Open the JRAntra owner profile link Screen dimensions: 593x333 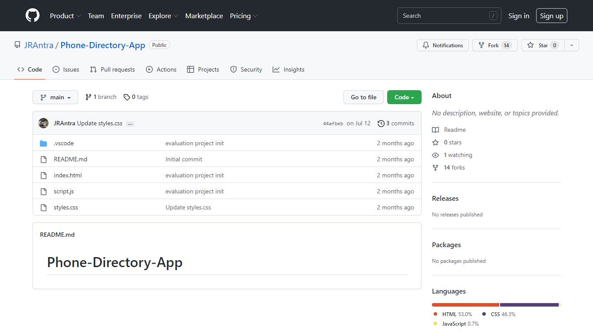coord(39,45)
